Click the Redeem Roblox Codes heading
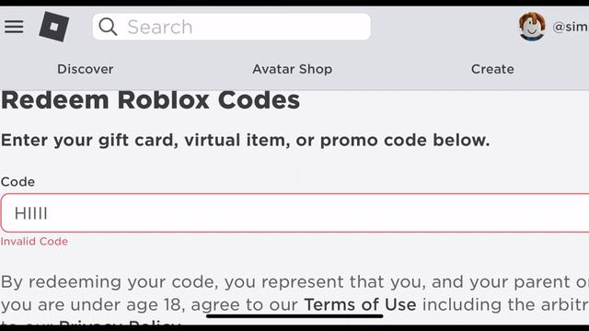 (150, 100)
